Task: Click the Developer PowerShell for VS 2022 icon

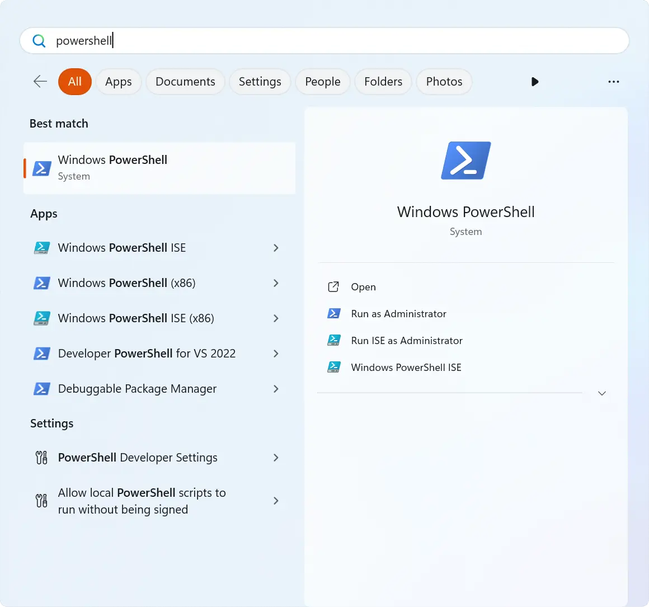Action: point(42,354)
